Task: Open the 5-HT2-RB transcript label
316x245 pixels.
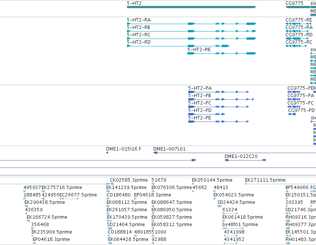Action: point(139,27)
